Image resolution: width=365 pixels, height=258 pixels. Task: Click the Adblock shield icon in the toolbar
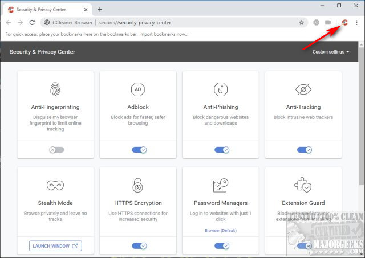pyautogui.click(x=316, y=23)
